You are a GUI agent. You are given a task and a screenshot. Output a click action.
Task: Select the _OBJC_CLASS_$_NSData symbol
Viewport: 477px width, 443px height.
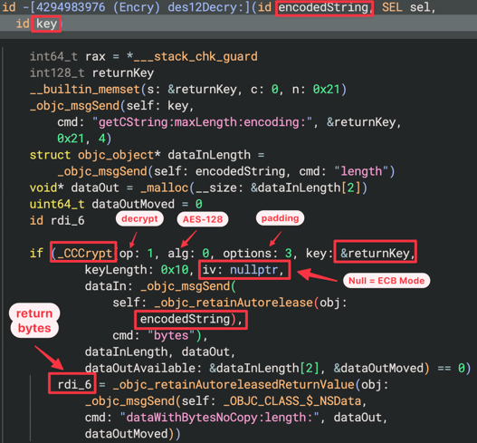click(x=292, y=401)
